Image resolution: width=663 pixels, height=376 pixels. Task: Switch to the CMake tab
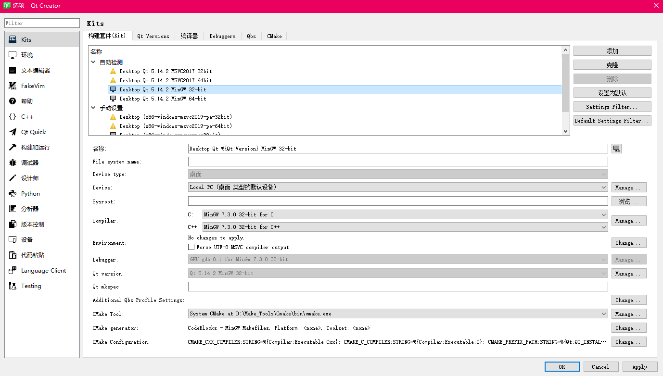click(x=274, y=36)
